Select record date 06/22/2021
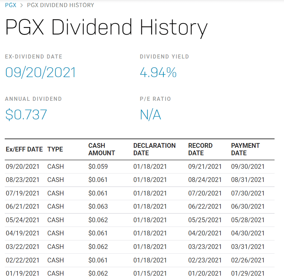Screen dimensions: 284x278 205,206
